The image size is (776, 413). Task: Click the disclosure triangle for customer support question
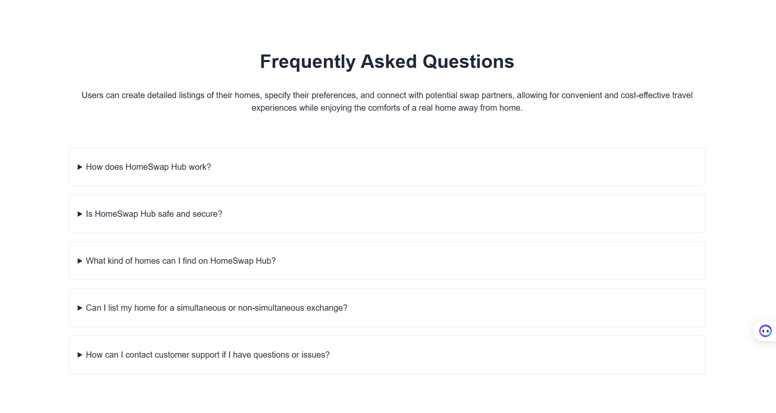tap(80, 355)
